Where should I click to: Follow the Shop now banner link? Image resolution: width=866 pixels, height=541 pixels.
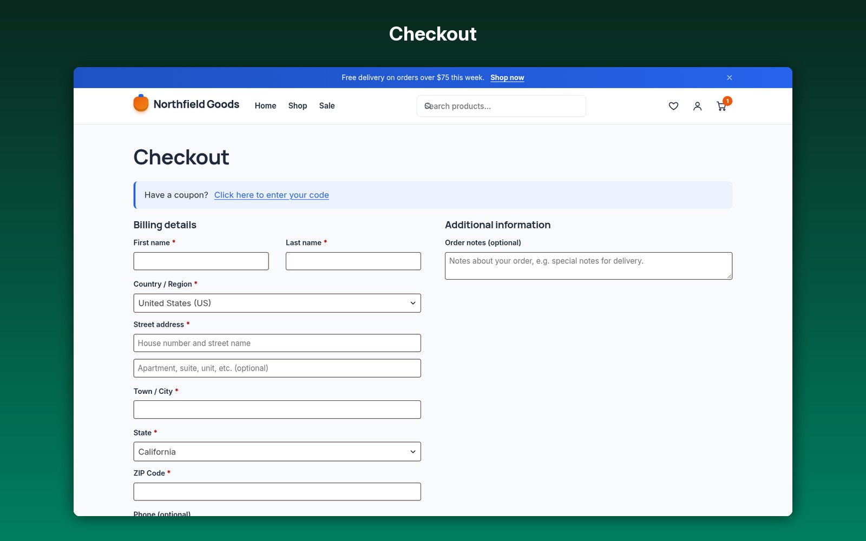pos(507,77)
